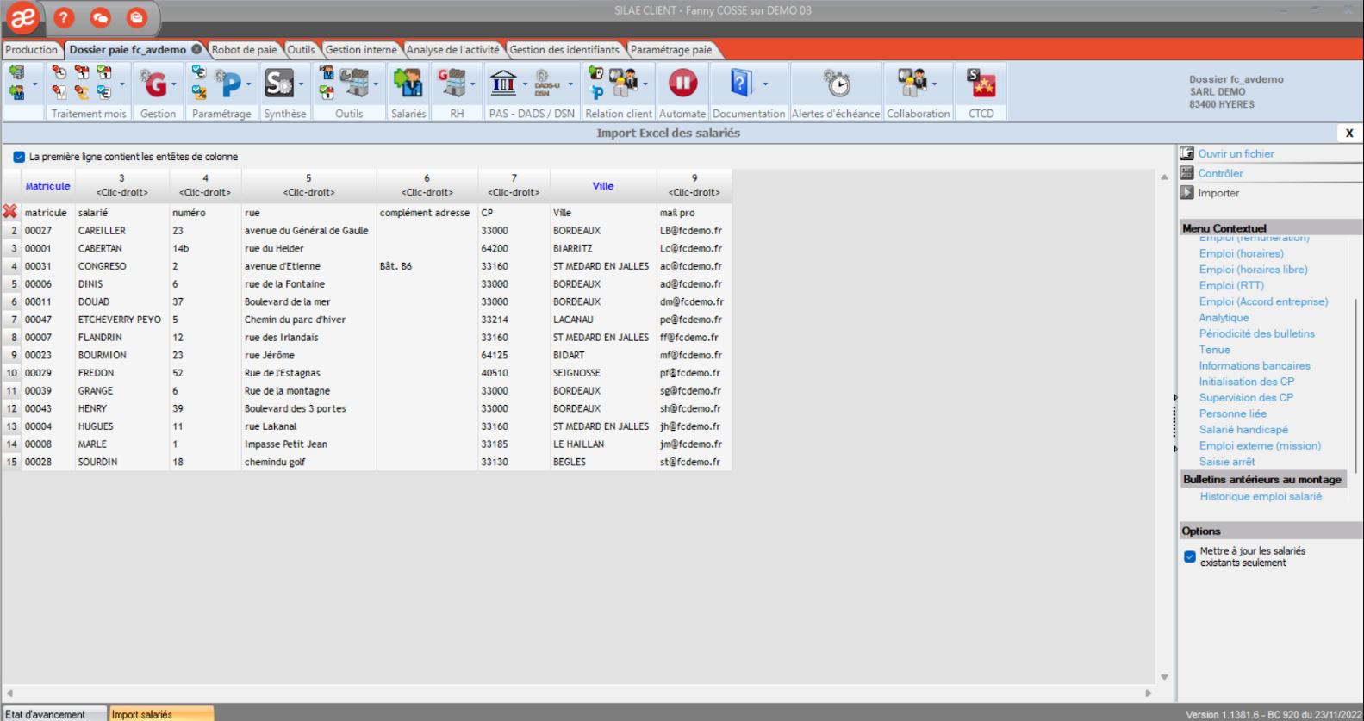
Task: Click the Contrôler button
Action: 1220,173
